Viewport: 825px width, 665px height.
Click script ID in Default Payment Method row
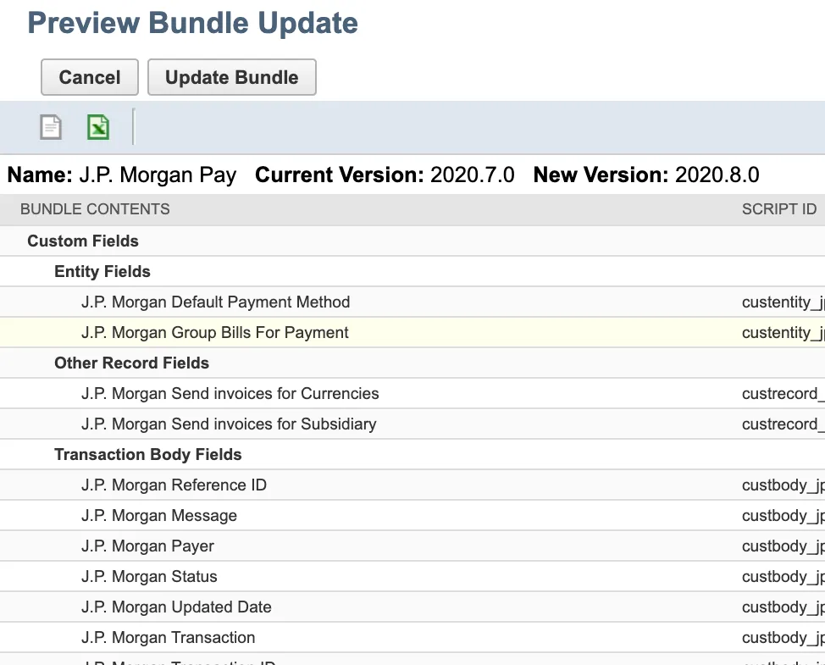[x=783, y=302]
